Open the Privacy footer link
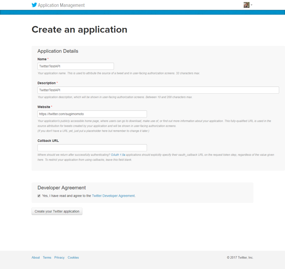Screen dimensions: 285x269 (x=59, y=258)
